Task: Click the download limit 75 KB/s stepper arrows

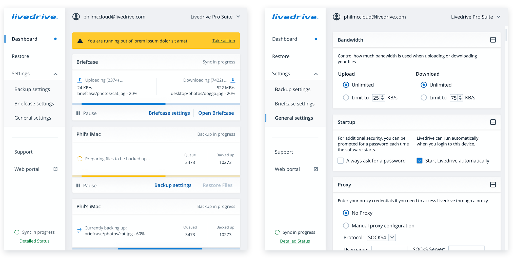Action: [460, 98]
